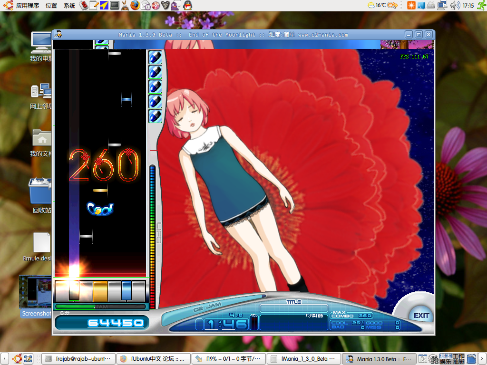Open the 回收站 trash desktop icon
Image resolution: width=487 pixels, height=365 pixels.
[41, 195]
